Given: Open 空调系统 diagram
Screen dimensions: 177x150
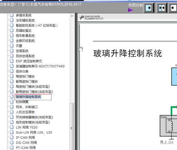Looking at the screenshot, I should [x=22, y=51].
